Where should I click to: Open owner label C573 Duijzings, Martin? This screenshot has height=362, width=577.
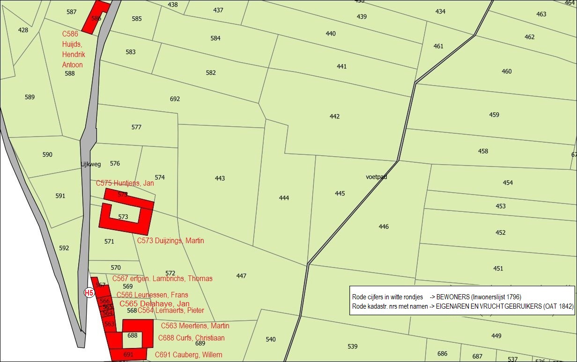click(x=170, y=240)
